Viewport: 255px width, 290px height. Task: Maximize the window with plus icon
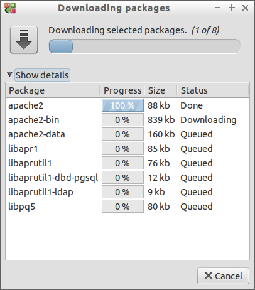pos(232,8)
